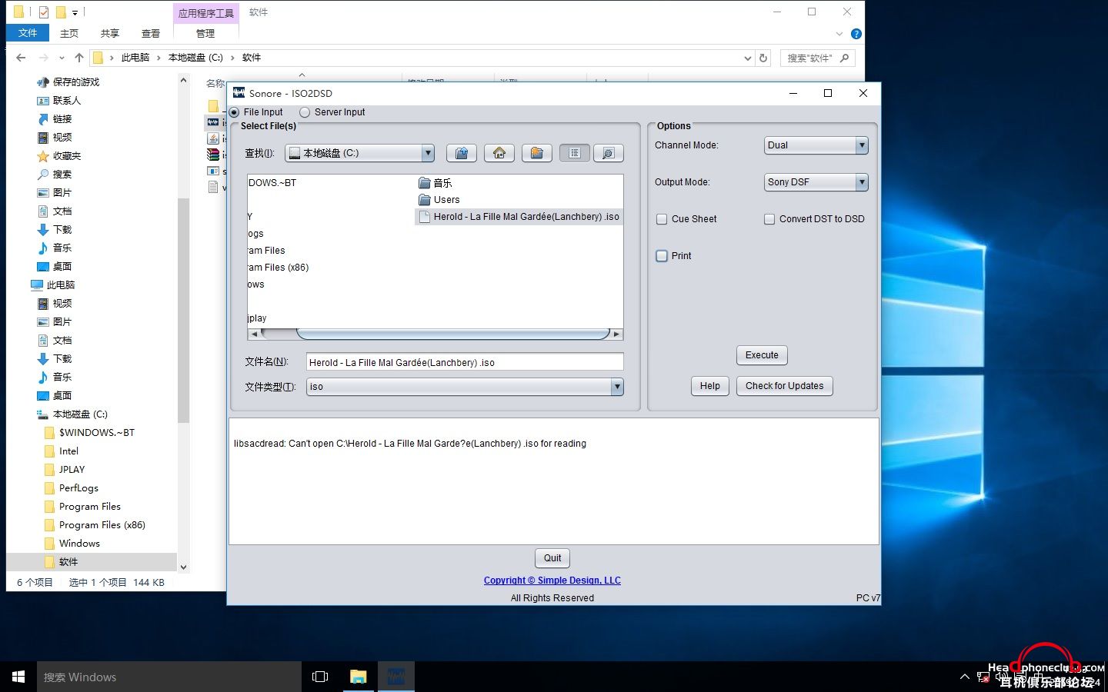Open the 文件 tab in Explorer
1108x692 pixels.
[28, 33]
